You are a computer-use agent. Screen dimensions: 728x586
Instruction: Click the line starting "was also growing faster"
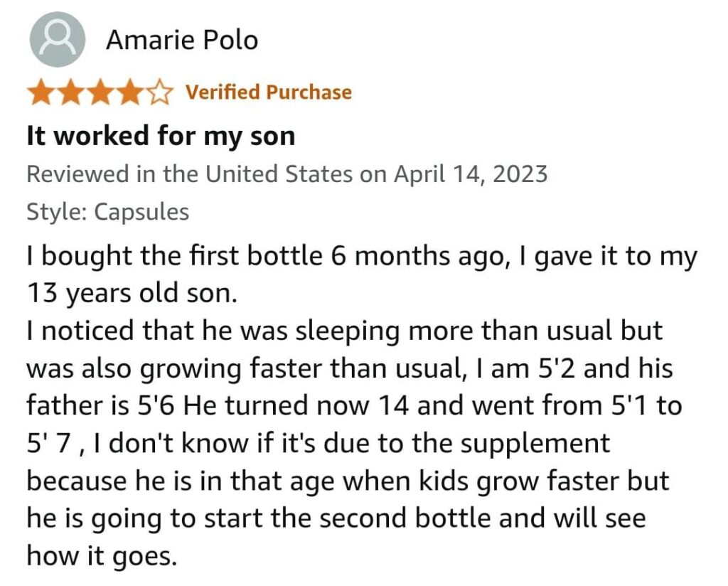coord(349,368)
